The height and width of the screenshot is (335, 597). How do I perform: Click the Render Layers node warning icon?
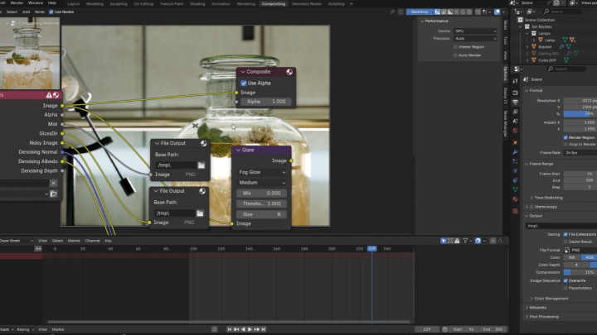[x=49, y=95]
